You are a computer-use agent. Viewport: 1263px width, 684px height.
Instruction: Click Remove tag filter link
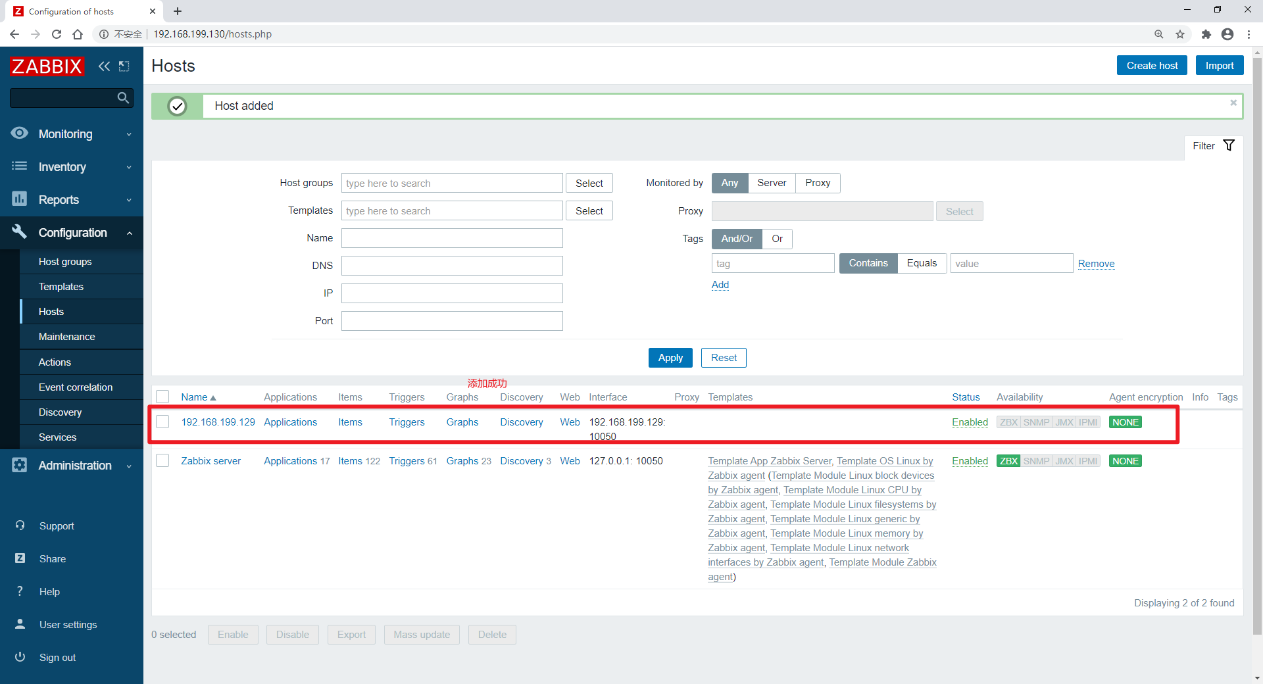tap(1096, 263)
